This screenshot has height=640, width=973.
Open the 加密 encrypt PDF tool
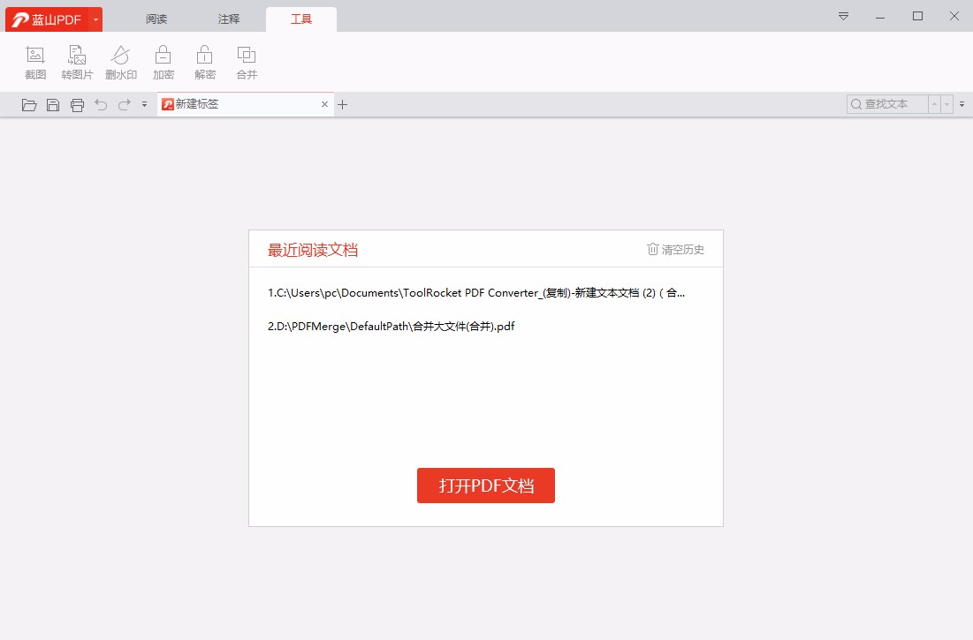pyautogui.click(x=163, y=60)
